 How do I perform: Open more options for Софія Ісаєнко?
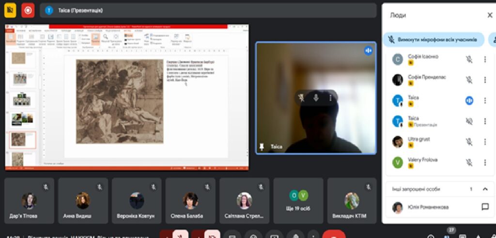click(485, 59)
